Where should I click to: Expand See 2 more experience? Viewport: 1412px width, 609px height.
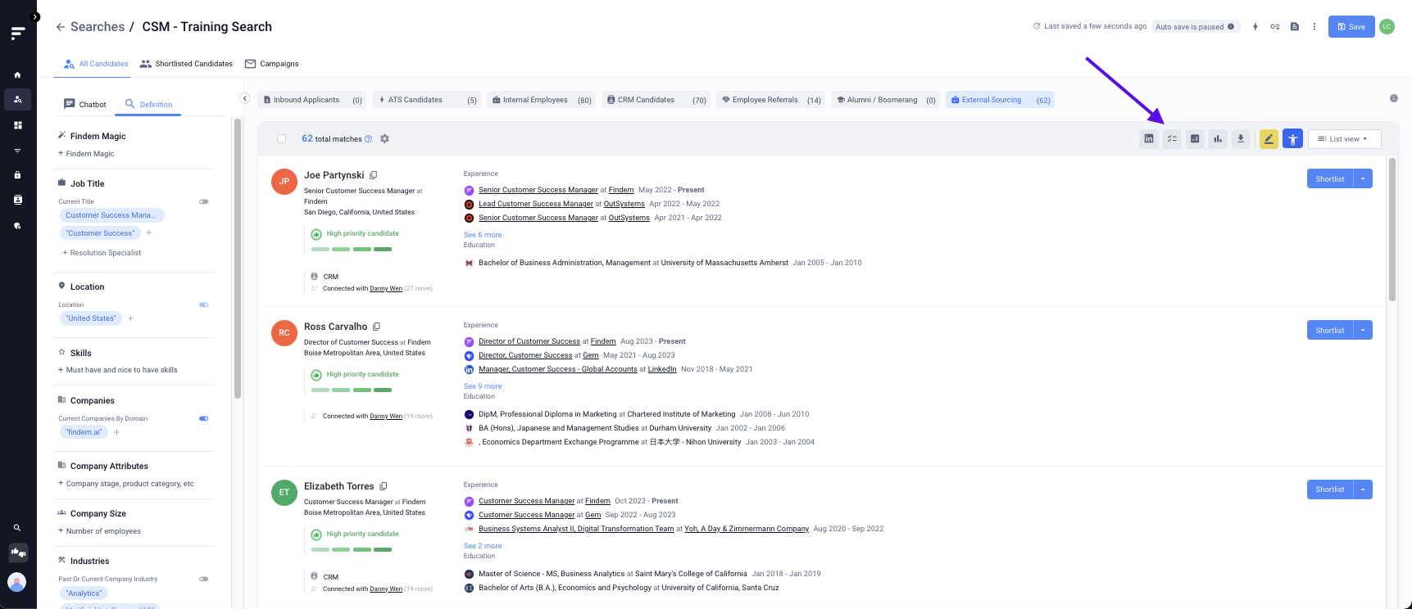click(483, 546)
